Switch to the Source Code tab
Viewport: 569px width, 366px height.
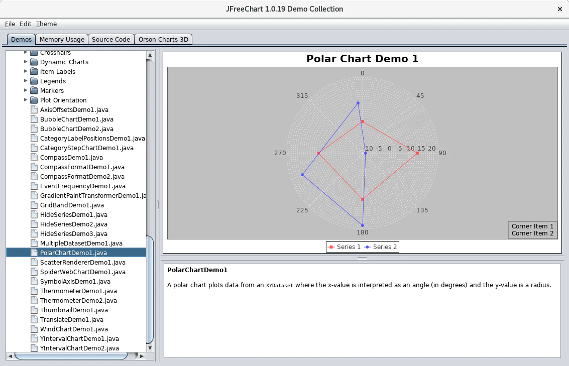[x=111, y=40]
